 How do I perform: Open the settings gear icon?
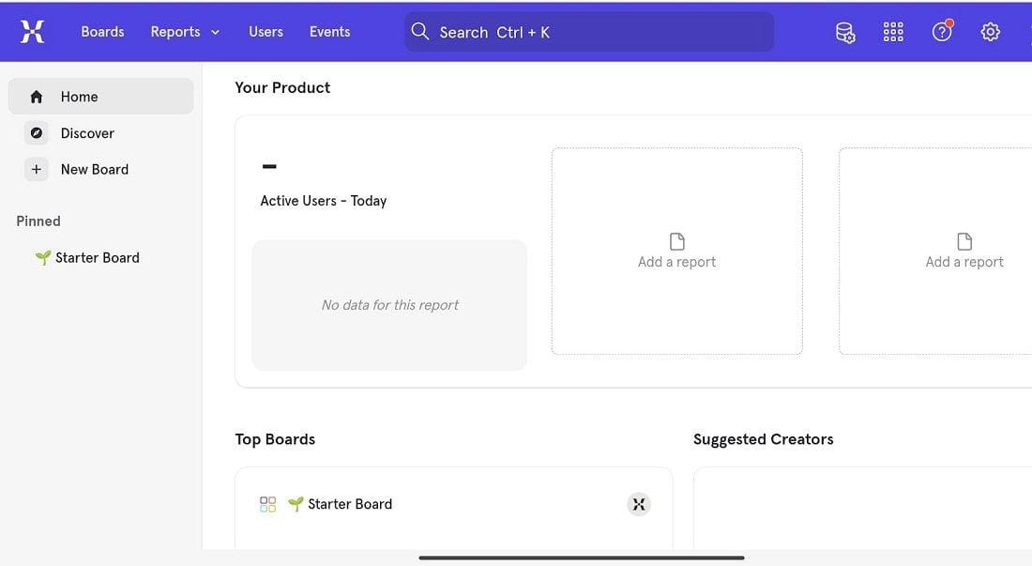click(990, 32)
